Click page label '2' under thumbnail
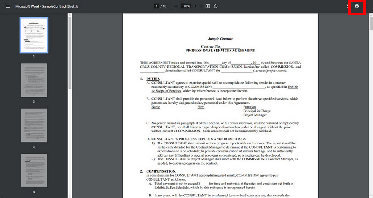This screenshot has width=373, height=198. point(34,101)
